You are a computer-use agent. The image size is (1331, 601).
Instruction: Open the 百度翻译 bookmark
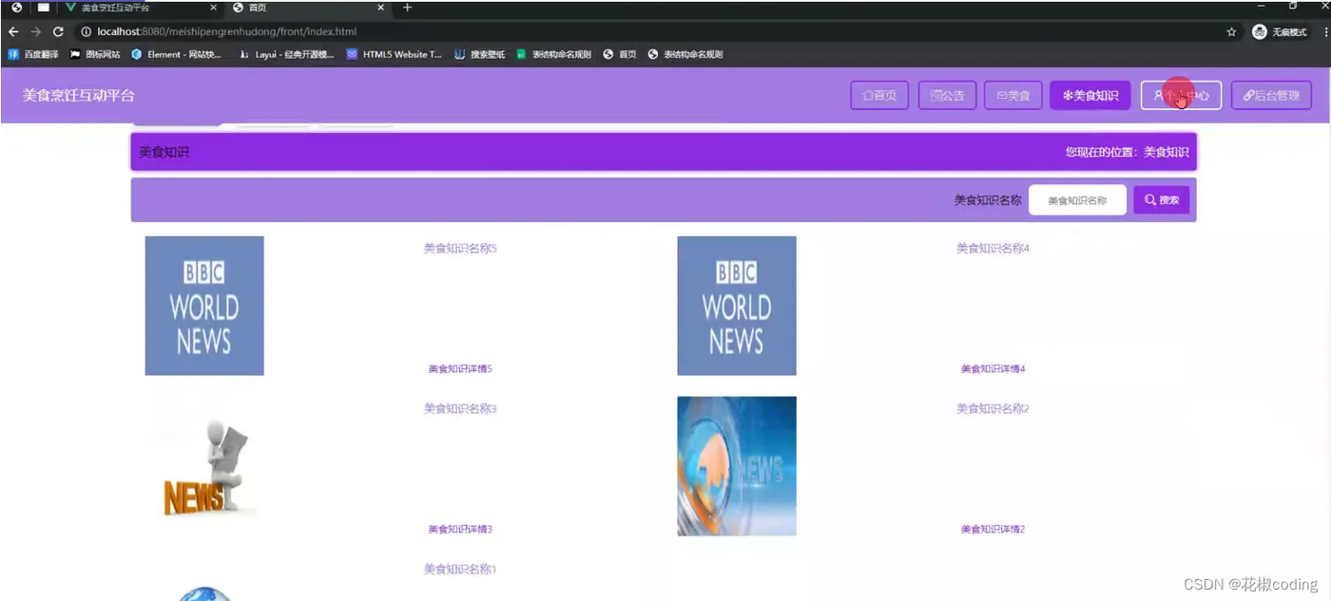[32, 54]
